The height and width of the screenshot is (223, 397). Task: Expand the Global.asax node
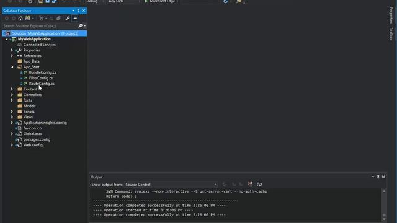(x=12, y=134)
